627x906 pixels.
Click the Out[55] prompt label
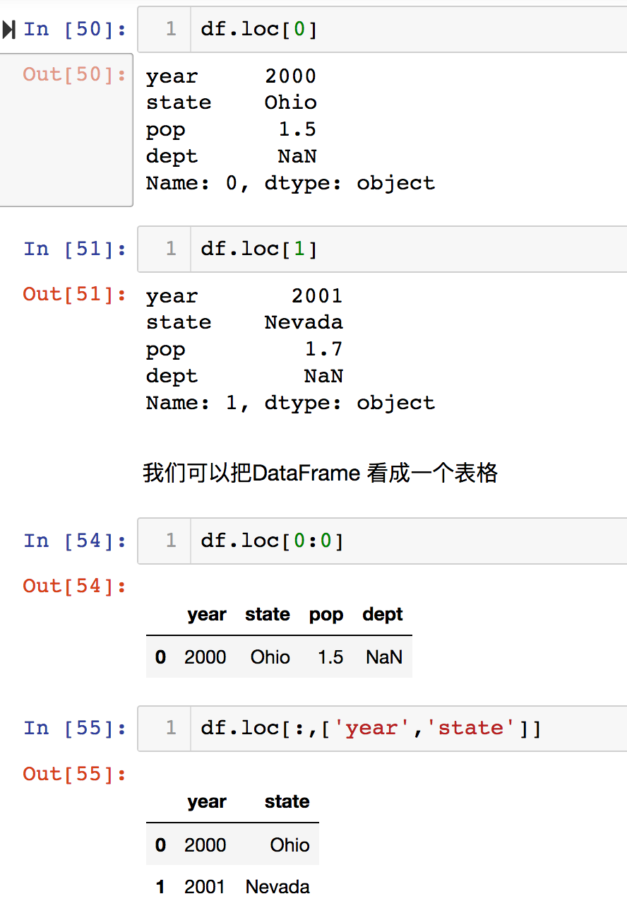click(x=75, y=774)
